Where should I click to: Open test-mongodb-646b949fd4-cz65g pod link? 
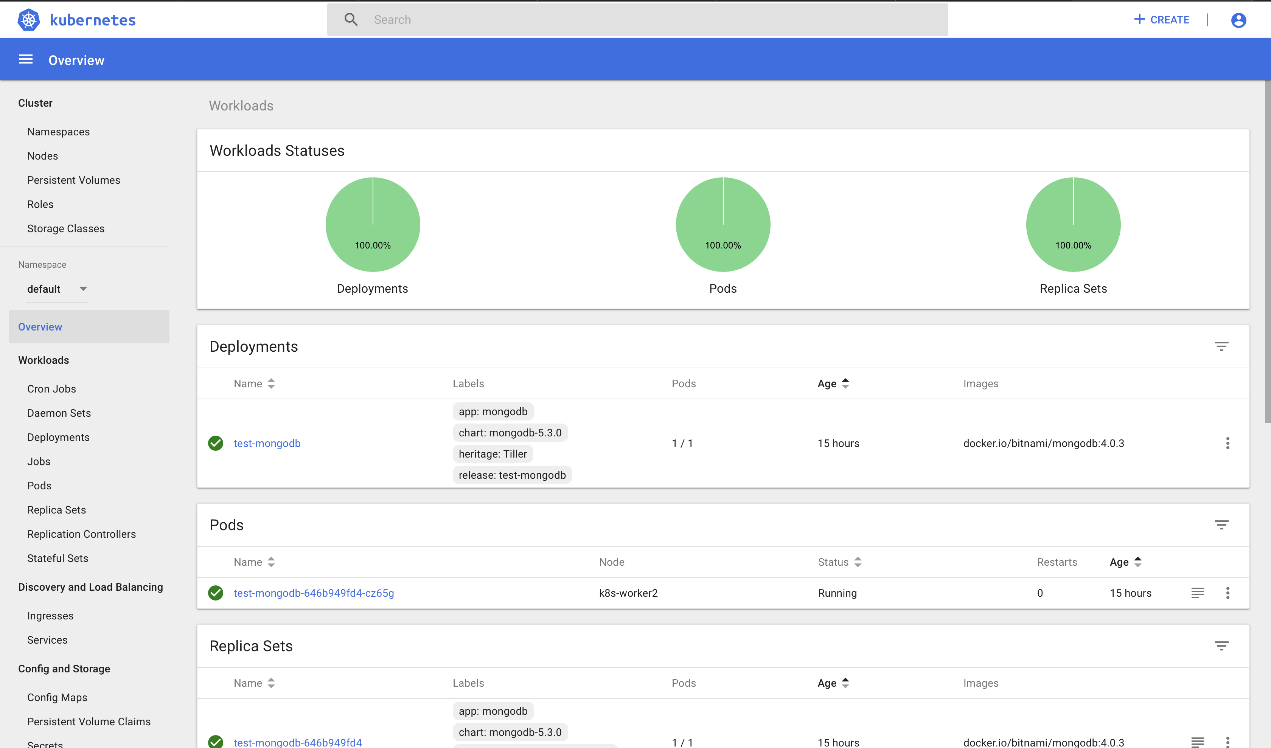click(x=313, y=593)
